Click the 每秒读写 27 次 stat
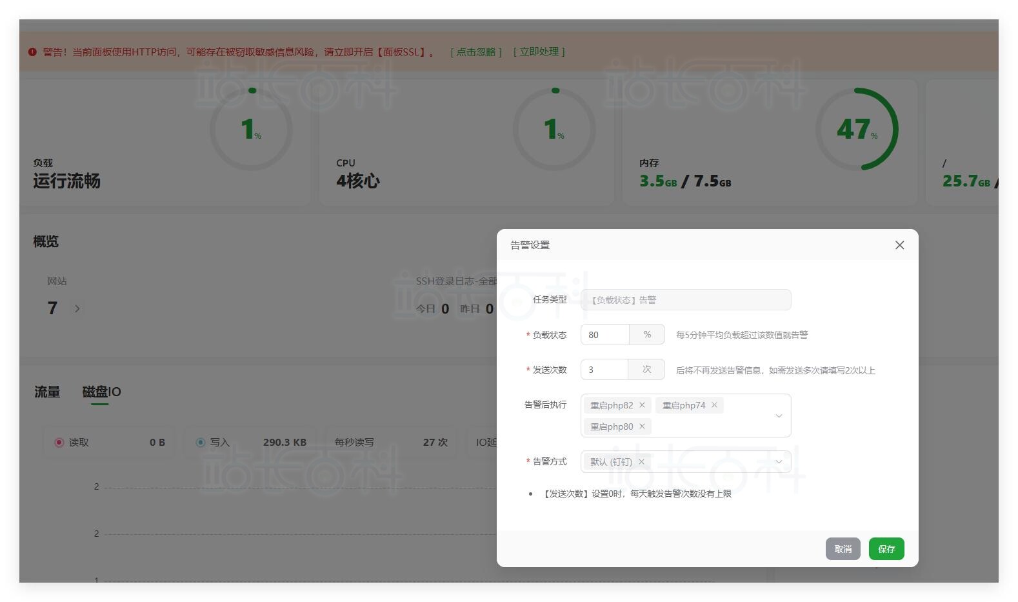The image size is (1018, 602). 391,443
